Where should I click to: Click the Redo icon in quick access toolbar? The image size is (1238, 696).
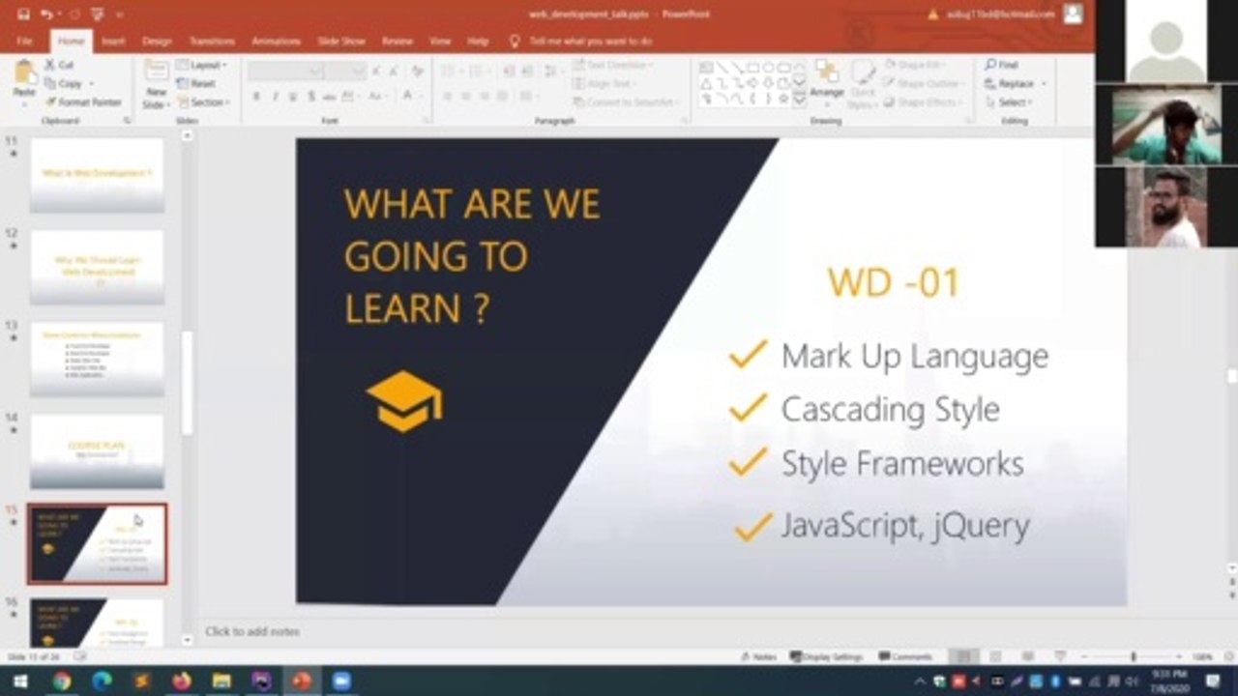pos(74,14)
